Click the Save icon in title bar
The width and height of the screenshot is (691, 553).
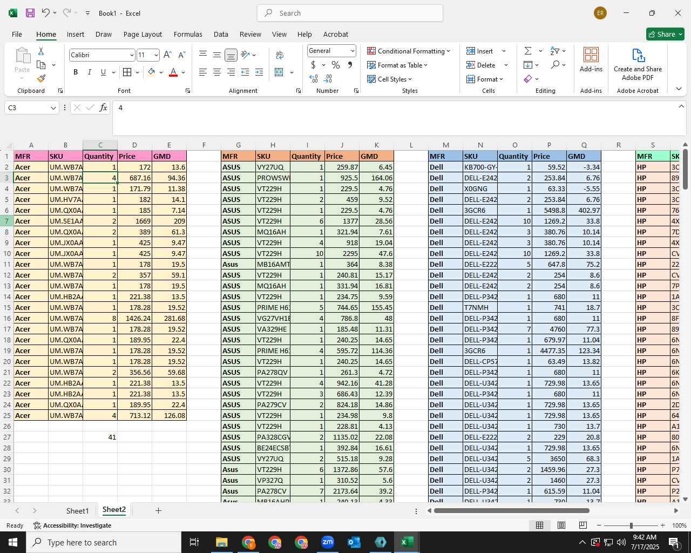30,13
